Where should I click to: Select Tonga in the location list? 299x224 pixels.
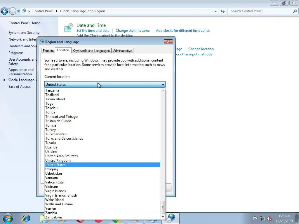(x=102, y=112)
